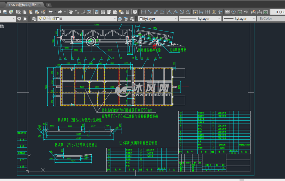
Task: Toggle layer freeze sun icon
Action: (x=44, y=19)
